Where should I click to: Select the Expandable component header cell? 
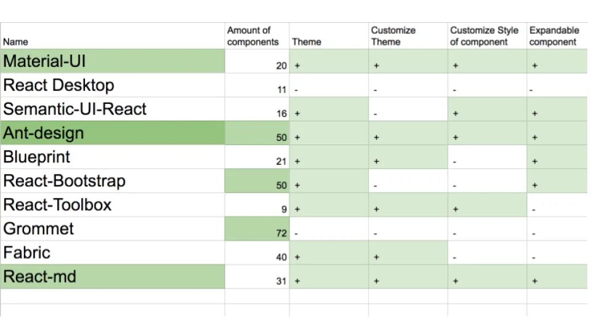(x=557, y=36)
